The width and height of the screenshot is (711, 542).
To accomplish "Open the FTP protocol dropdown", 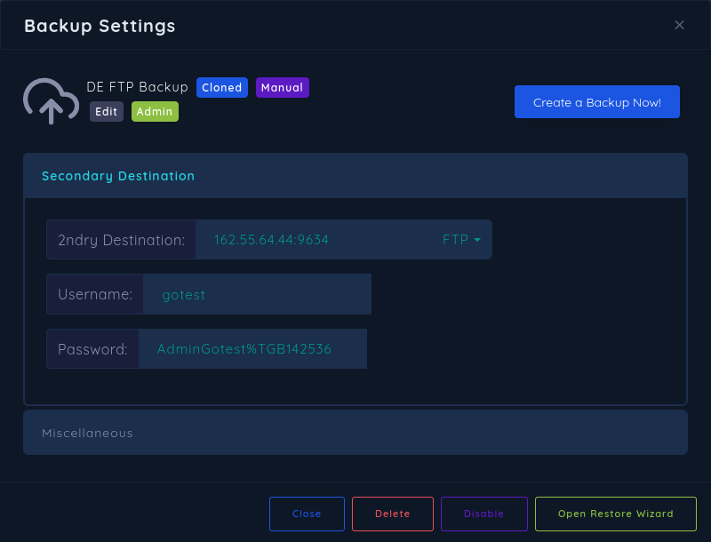I will pyautogui.click(x=461, y=240).
